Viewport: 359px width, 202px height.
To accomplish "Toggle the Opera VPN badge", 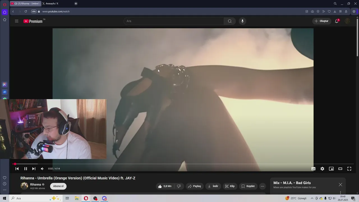I will (34, 12).
